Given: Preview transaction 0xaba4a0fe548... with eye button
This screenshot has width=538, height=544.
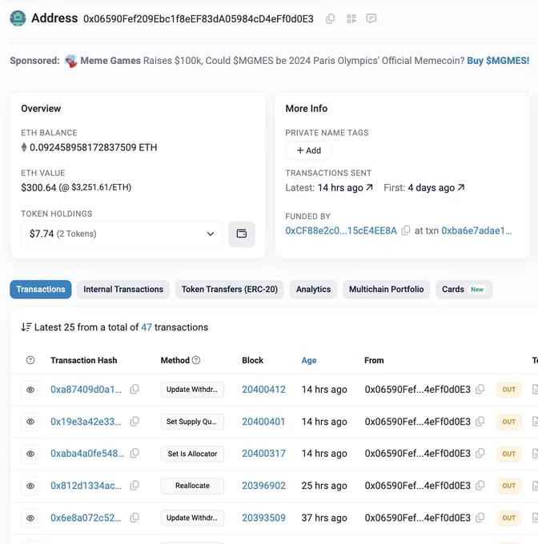Looking at the screenshot, I should pos(30,454).
